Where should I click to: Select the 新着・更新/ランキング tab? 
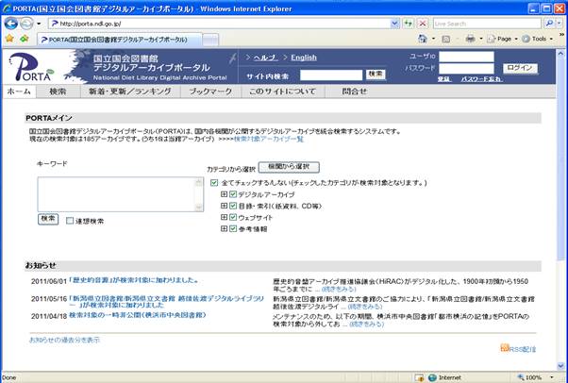tap(130, 92)
